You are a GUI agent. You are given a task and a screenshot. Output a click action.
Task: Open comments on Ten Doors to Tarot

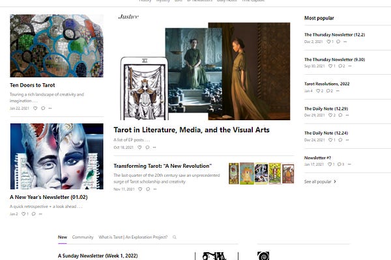point(43,109)
